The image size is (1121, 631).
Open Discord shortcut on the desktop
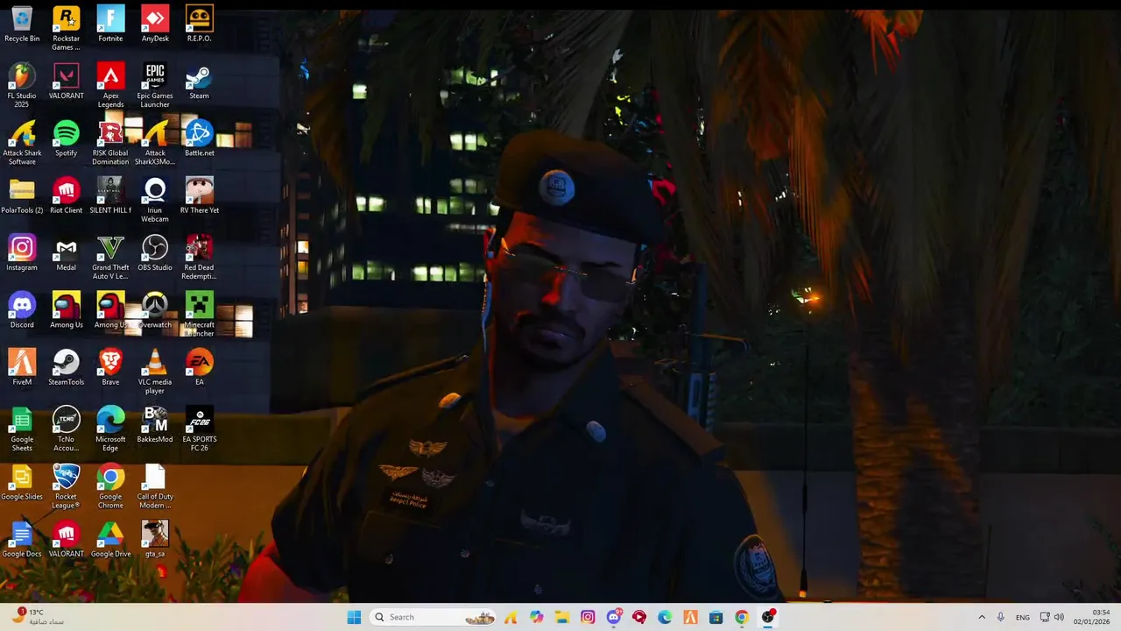(22, 310)
